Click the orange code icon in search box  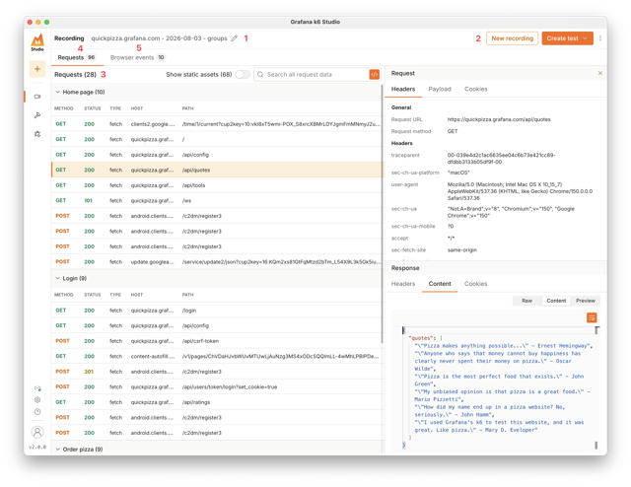tap(375, 75)
